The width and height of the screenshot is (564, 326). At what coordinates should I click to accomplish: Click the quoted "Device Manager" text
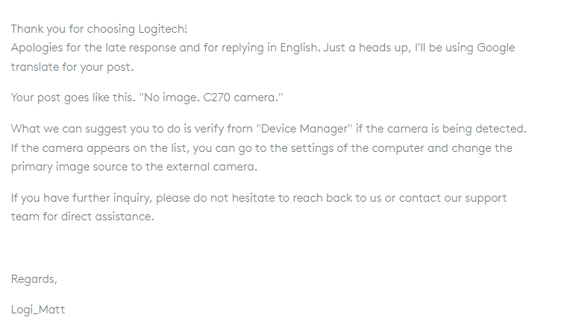304,129
